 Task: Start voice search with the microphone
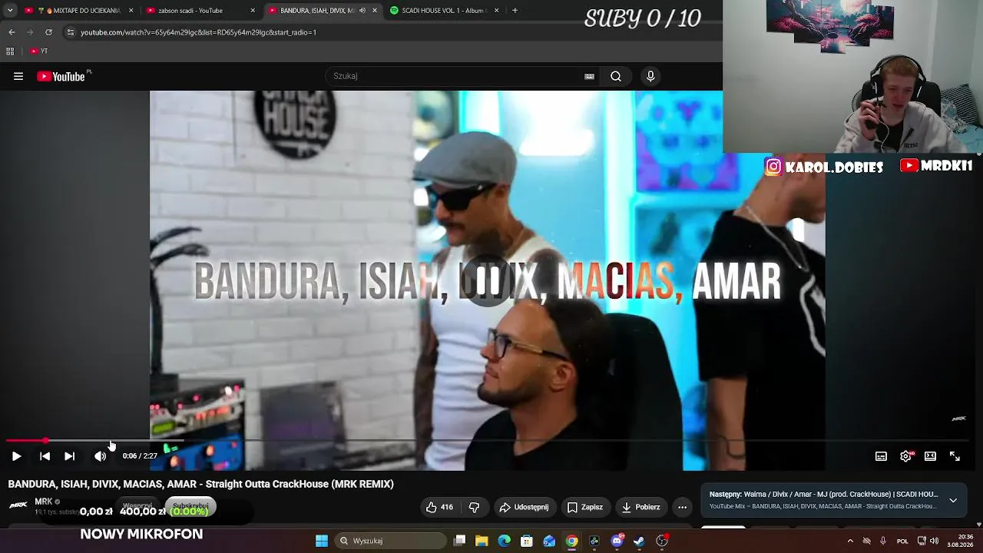tap(650, 76)
